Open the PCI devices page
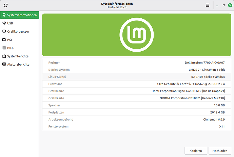 click(20, 40)
